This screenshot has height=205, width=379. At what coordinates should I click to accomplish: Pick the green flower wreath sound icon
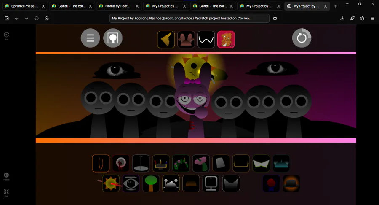pyautogui.click(x=181, y=163)
